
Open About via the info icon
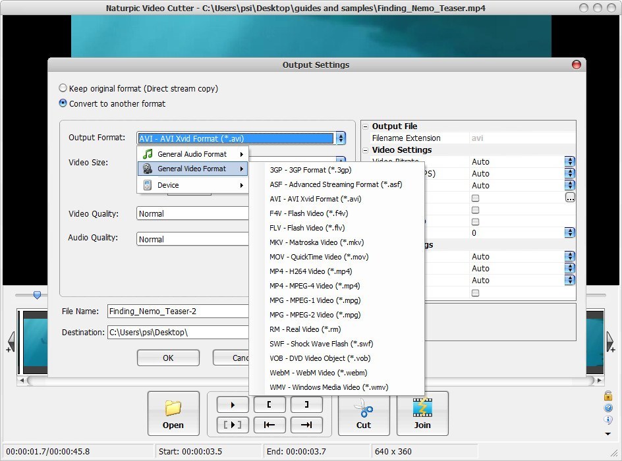(x=608, y=420)
